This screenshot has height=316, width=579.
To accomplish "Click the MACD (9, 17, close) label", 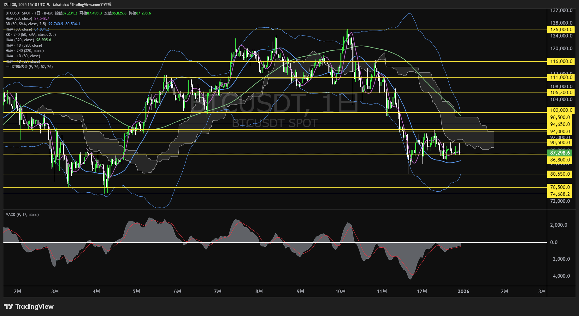I will (22, 215).
